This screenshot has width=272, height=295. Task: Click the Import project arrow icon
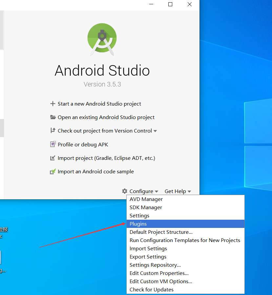[53, 158]
